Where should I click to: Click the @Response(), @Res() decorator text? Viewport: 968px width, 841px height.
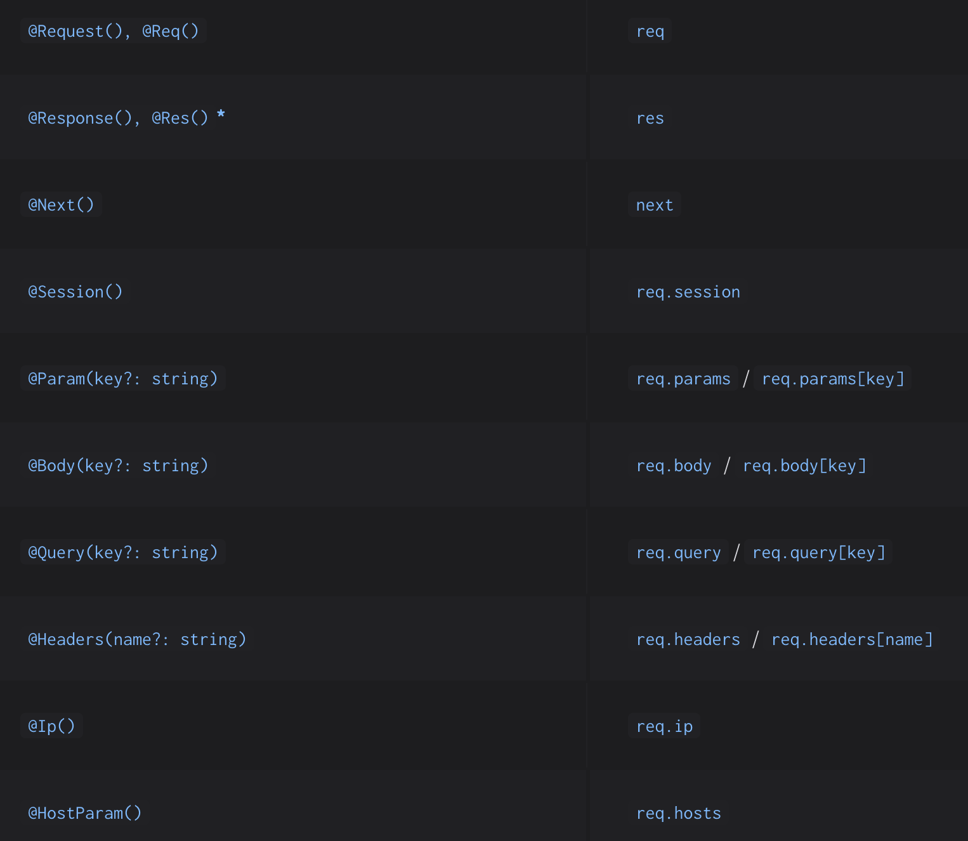click(118, 118)
